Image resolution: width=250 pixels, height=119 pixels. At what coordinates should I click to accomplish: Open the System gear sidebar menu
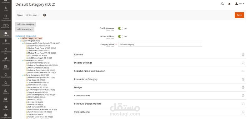6,108
